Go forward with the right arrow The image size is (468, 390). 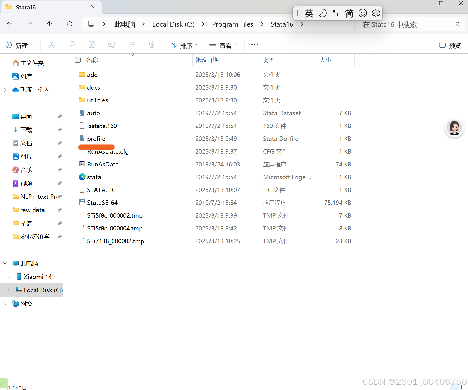tap(30, 24)
